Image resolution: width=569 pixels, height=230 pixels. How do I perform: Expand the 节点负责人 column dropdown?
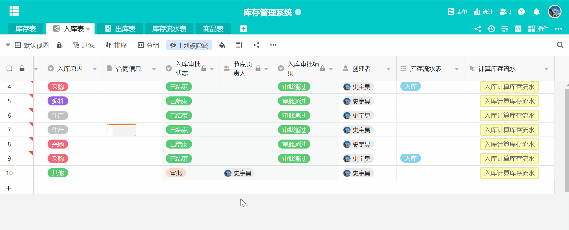[266, 69]
